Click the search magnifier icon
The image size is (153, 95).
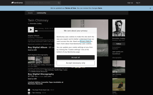(x=59, y=3)
